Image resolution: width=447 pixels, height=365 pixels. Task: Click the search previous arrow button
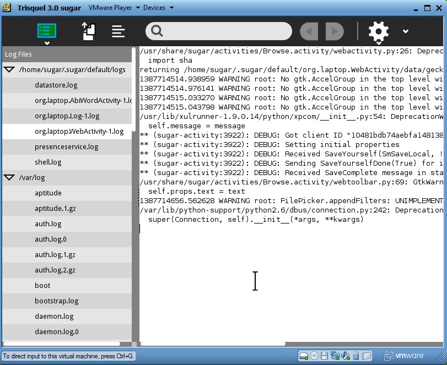(x=309, y=31)
